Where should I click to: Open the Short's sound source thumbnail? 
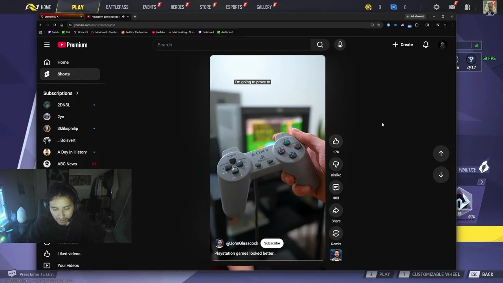(x=336, y=255)
